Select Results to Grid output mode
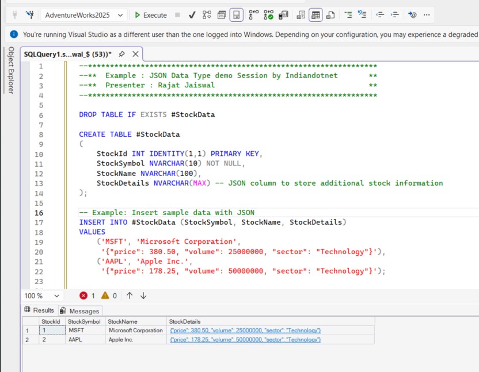This screenshot has width=479, height=372. click(x=315, y=14)
